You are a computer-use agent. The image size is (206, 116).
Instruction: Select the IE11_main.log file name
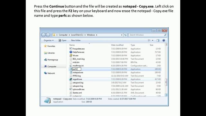point(79,59)
